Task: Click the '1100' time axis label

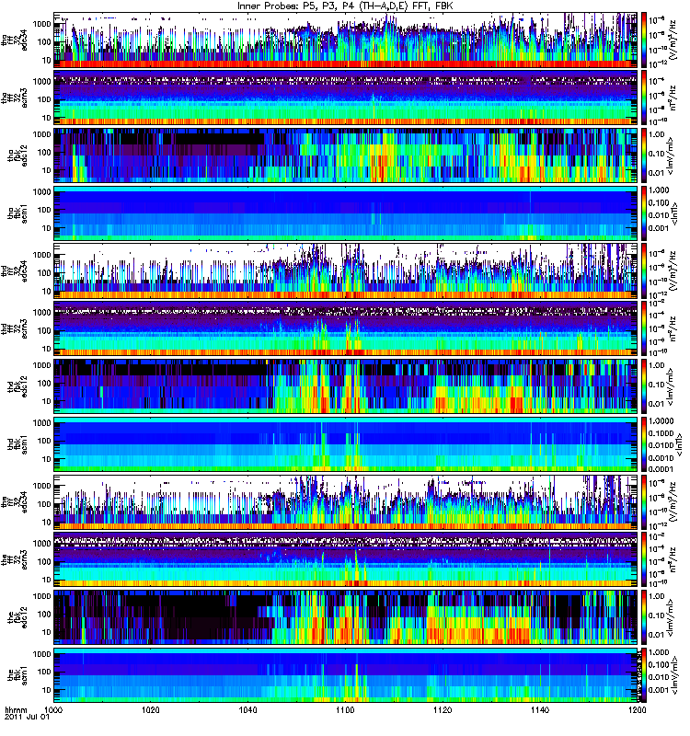Action: pos(345,709)
